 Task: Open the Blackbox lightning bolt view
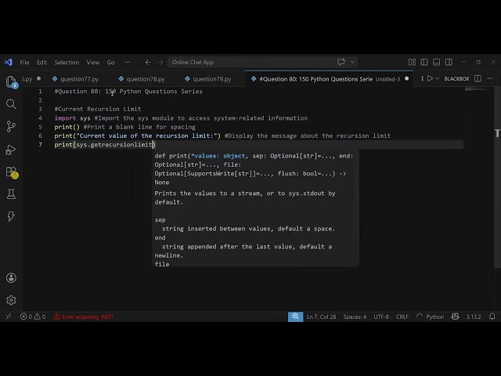[11, 216]
